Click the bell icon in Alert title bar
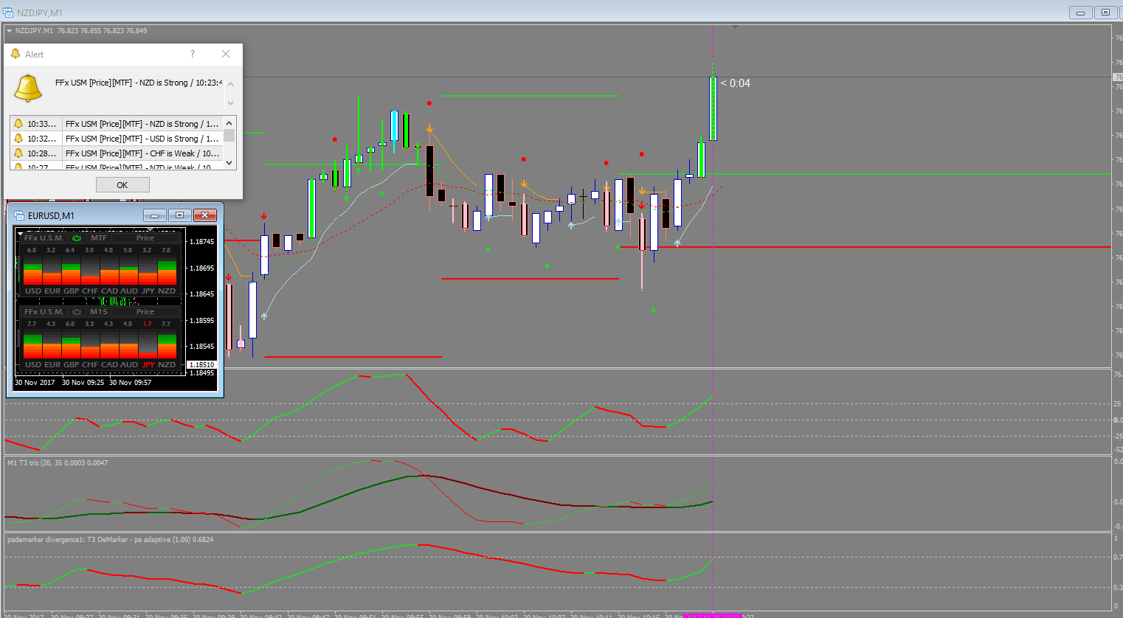The height and width of the screenshot is (618, 1123). tap(15, 54)
